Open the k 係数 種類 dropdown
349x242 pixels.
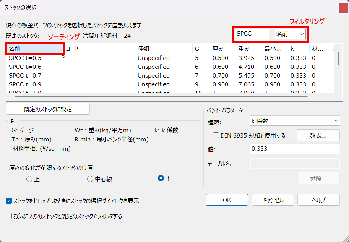click(294, 121)
